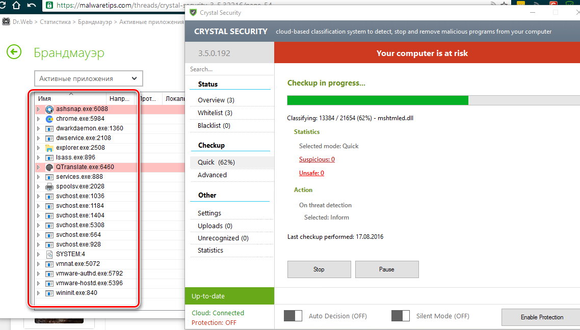Click the chrome.exe process icon
The image size is (580, 330).
click(x=49, y=119)
